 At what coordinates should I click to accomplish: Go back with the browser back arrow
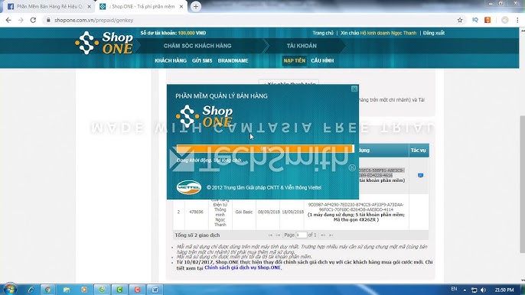[x=8, y=20]
